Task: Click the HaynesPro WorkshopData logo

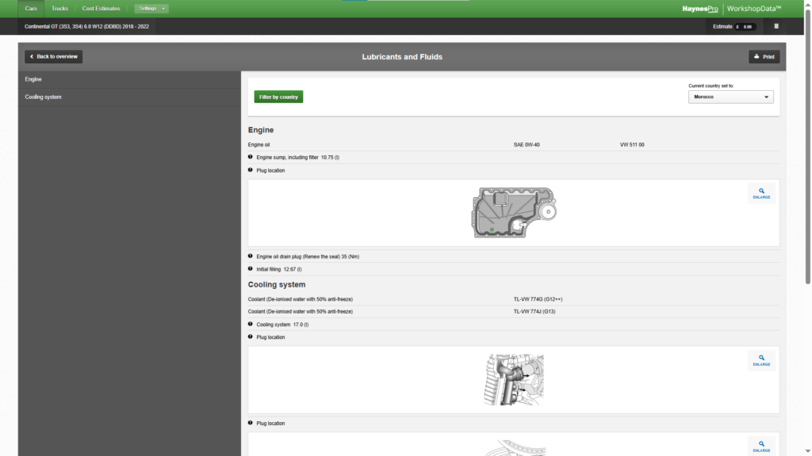Action: (731, 8)
